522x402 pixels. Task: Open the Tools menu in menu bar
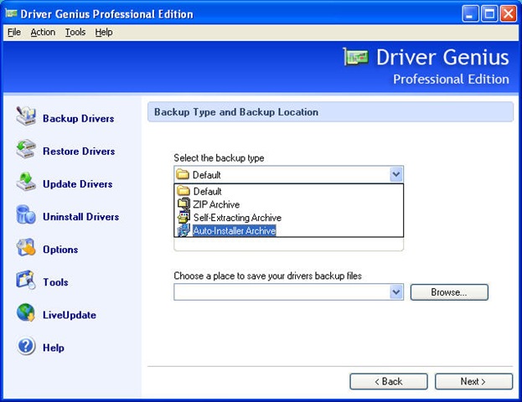pos(75,33)
